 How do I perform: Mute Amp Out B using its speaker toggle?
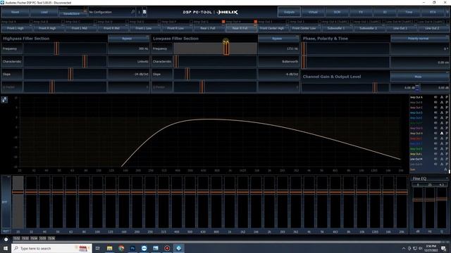(435, 103)
